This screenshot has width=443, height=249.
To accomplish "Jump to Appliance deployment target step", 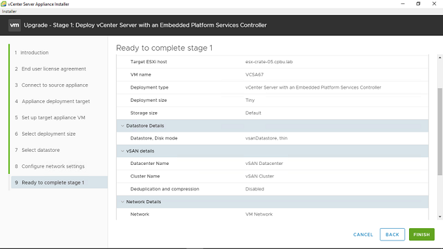I will pyautogui.click(x=52, y=101).
